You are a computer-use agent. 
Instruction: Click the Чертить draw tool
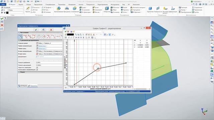(x=28, y=10)
